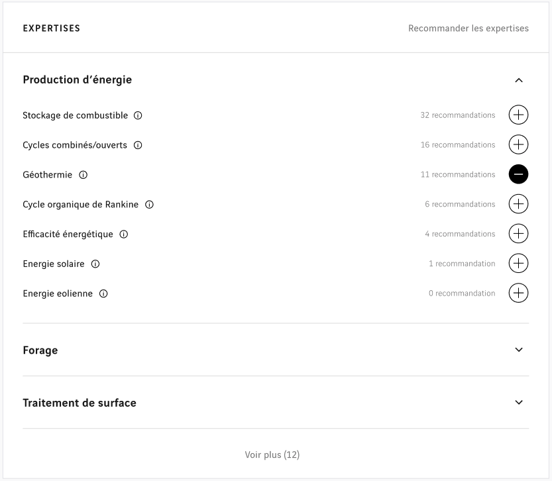
Task: Show info for Cycles combinés/ouverts
Action: click(x=138, y=145)
